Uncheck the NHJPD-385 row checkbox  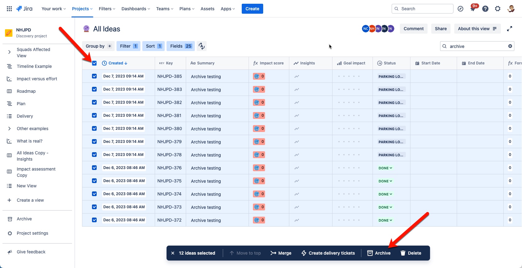(x=94, y=76)
